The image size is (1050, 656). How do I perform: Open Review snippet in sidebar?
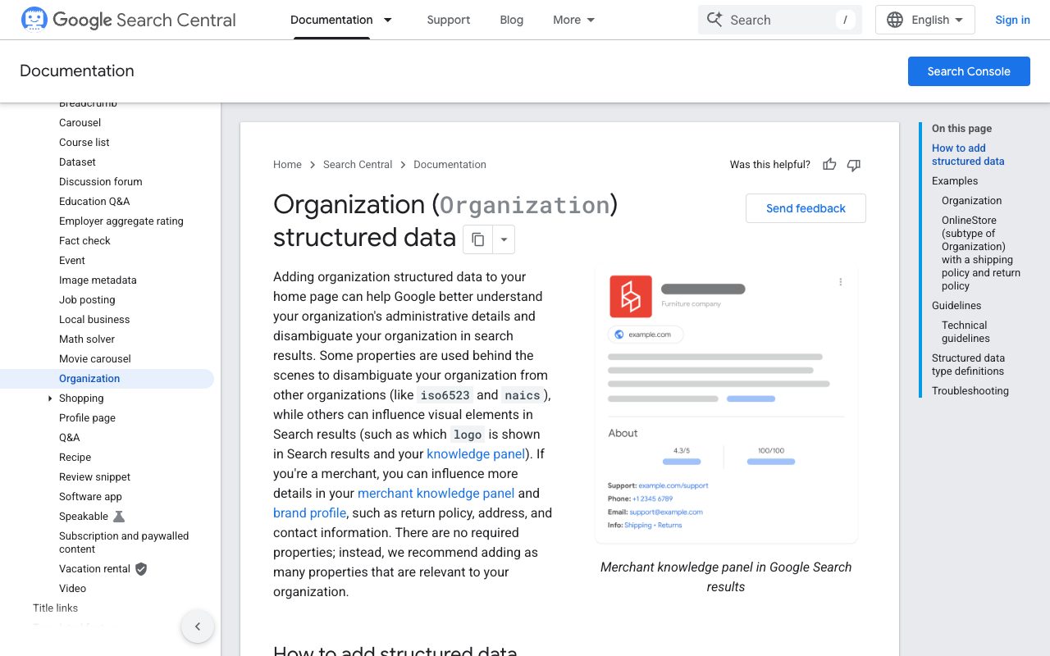pyautogui.click(x=94, y=477)
